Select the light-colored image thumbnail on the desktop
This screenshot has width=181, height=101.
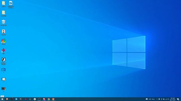point(4,79)
